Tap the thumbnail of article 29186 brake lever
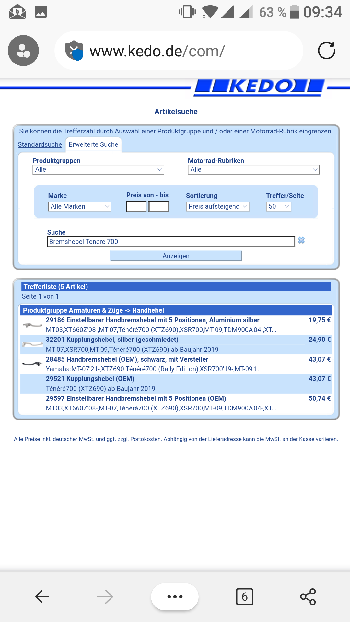This screenshot has height=622, width=350. (32, 325)
